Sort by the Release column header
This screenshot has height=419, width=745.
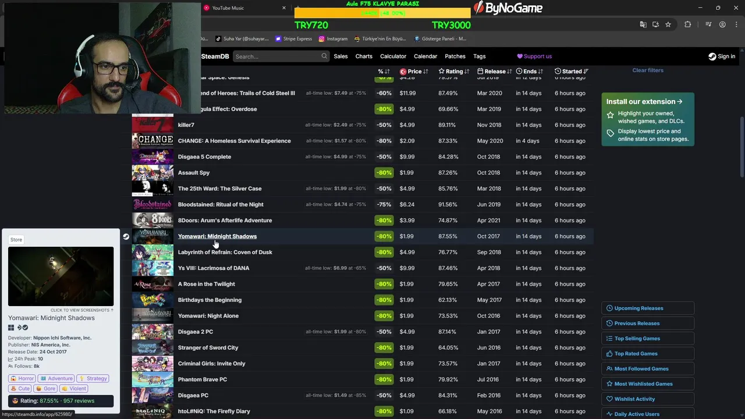[x=495, y=71]
